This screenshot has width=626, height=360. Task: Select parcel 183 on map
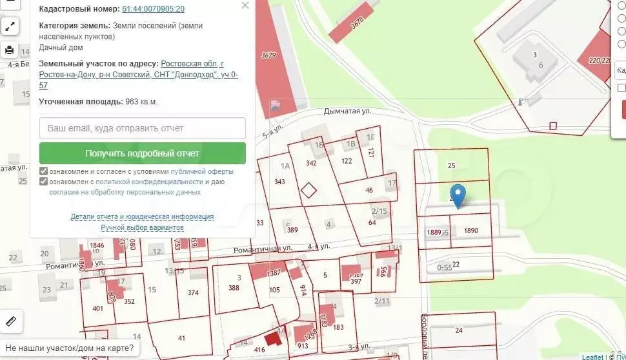(x=338, y=327)
